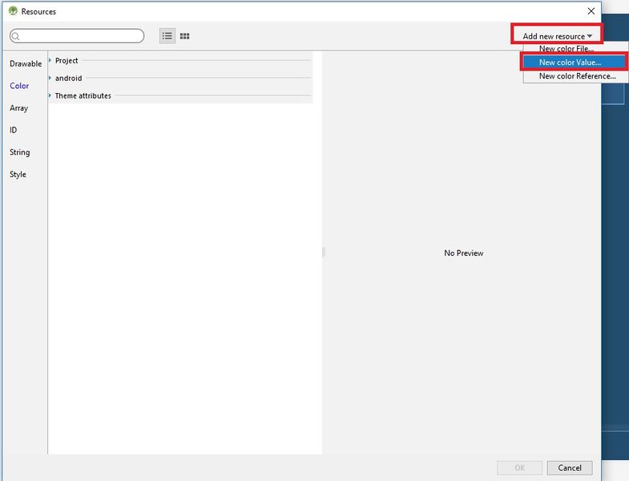Switch to list view icon
The image size is (629, 481).
point(167,36)
